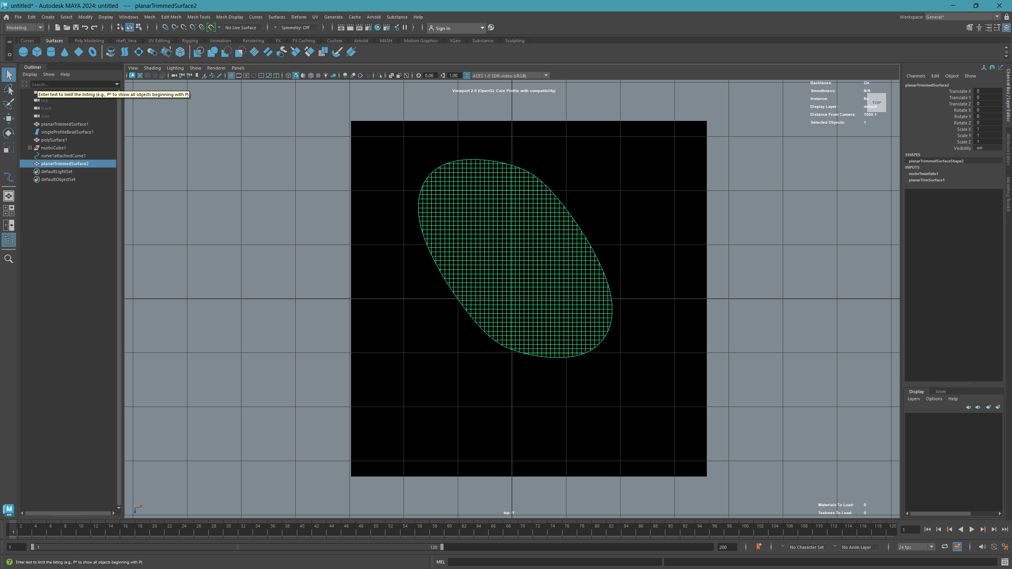The width and height of the screenshot is (1012, 569).
Task: Toggle the viewport grid display icon
Action: (x=231, y=75)
